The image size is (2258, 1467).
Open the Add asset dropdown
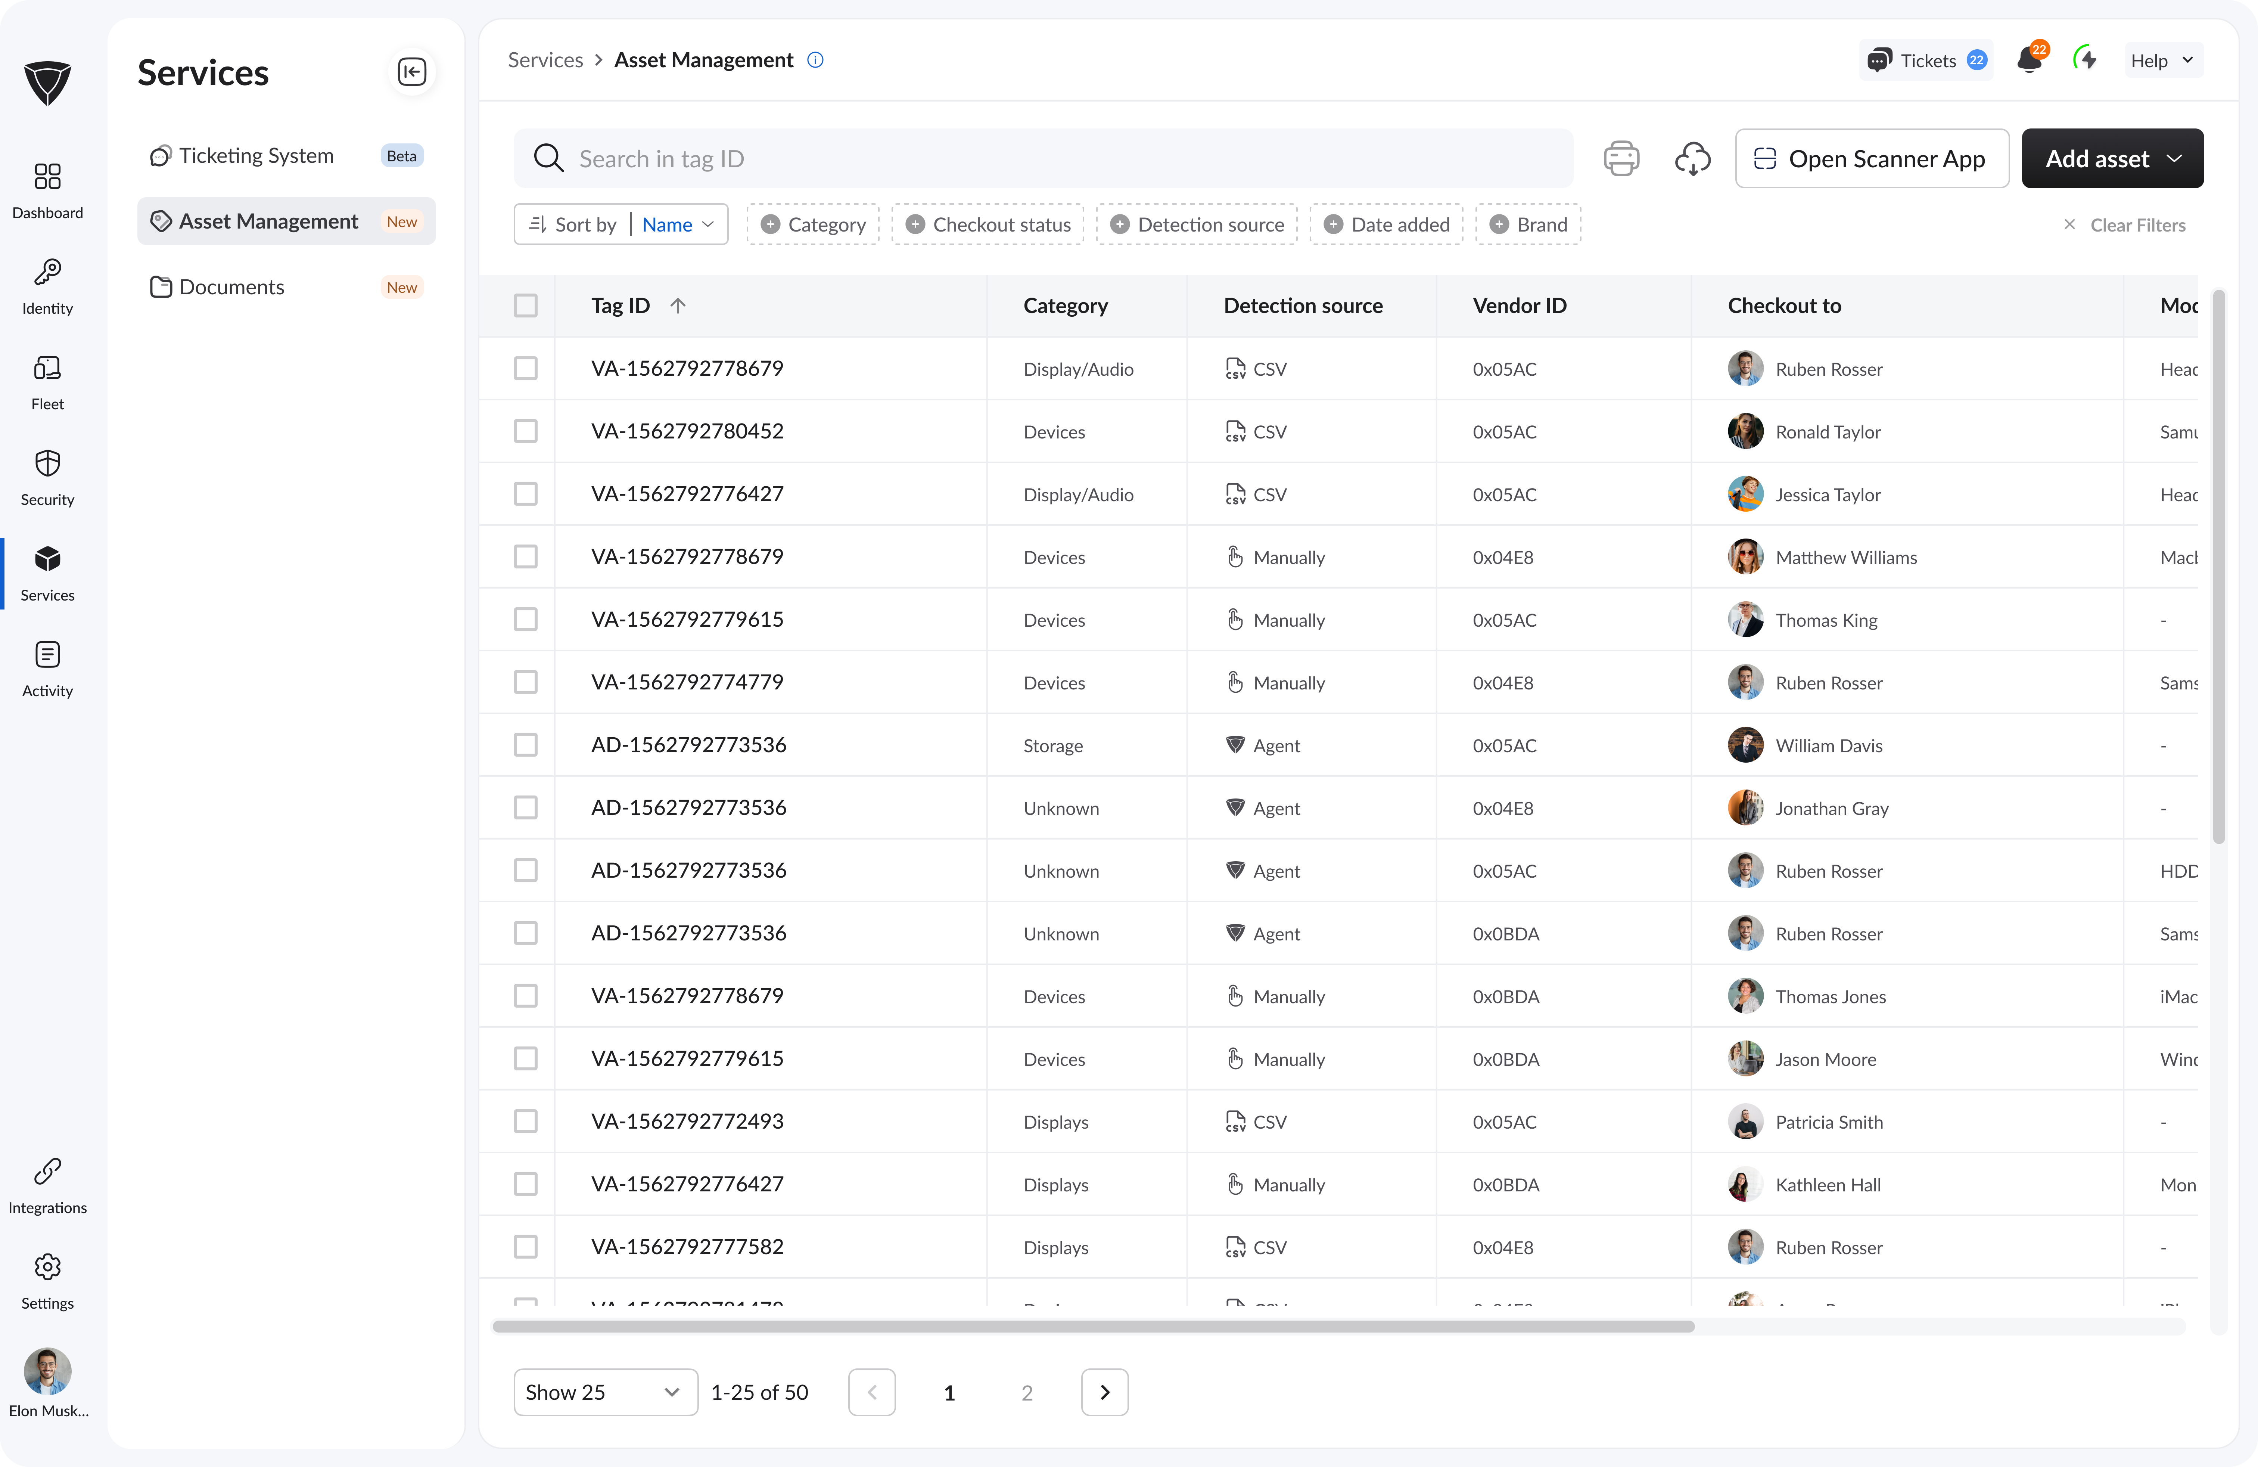[2112, 158]
